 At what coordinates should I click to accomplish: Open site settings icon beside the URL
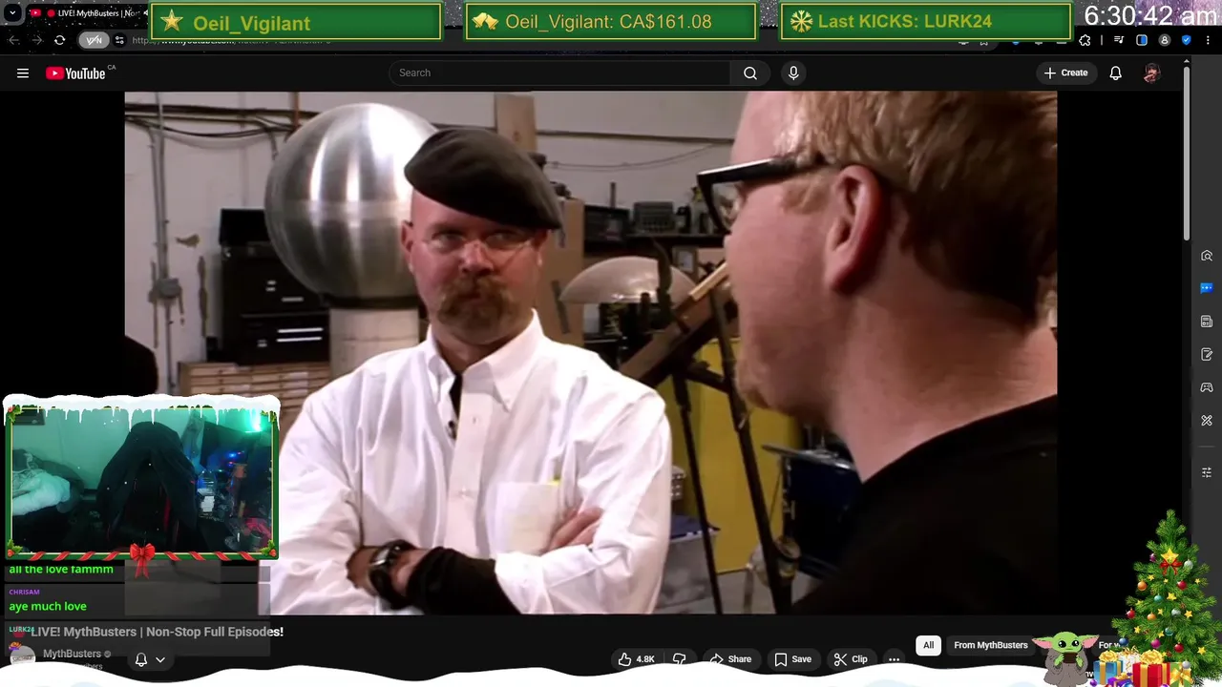[119, 40]
